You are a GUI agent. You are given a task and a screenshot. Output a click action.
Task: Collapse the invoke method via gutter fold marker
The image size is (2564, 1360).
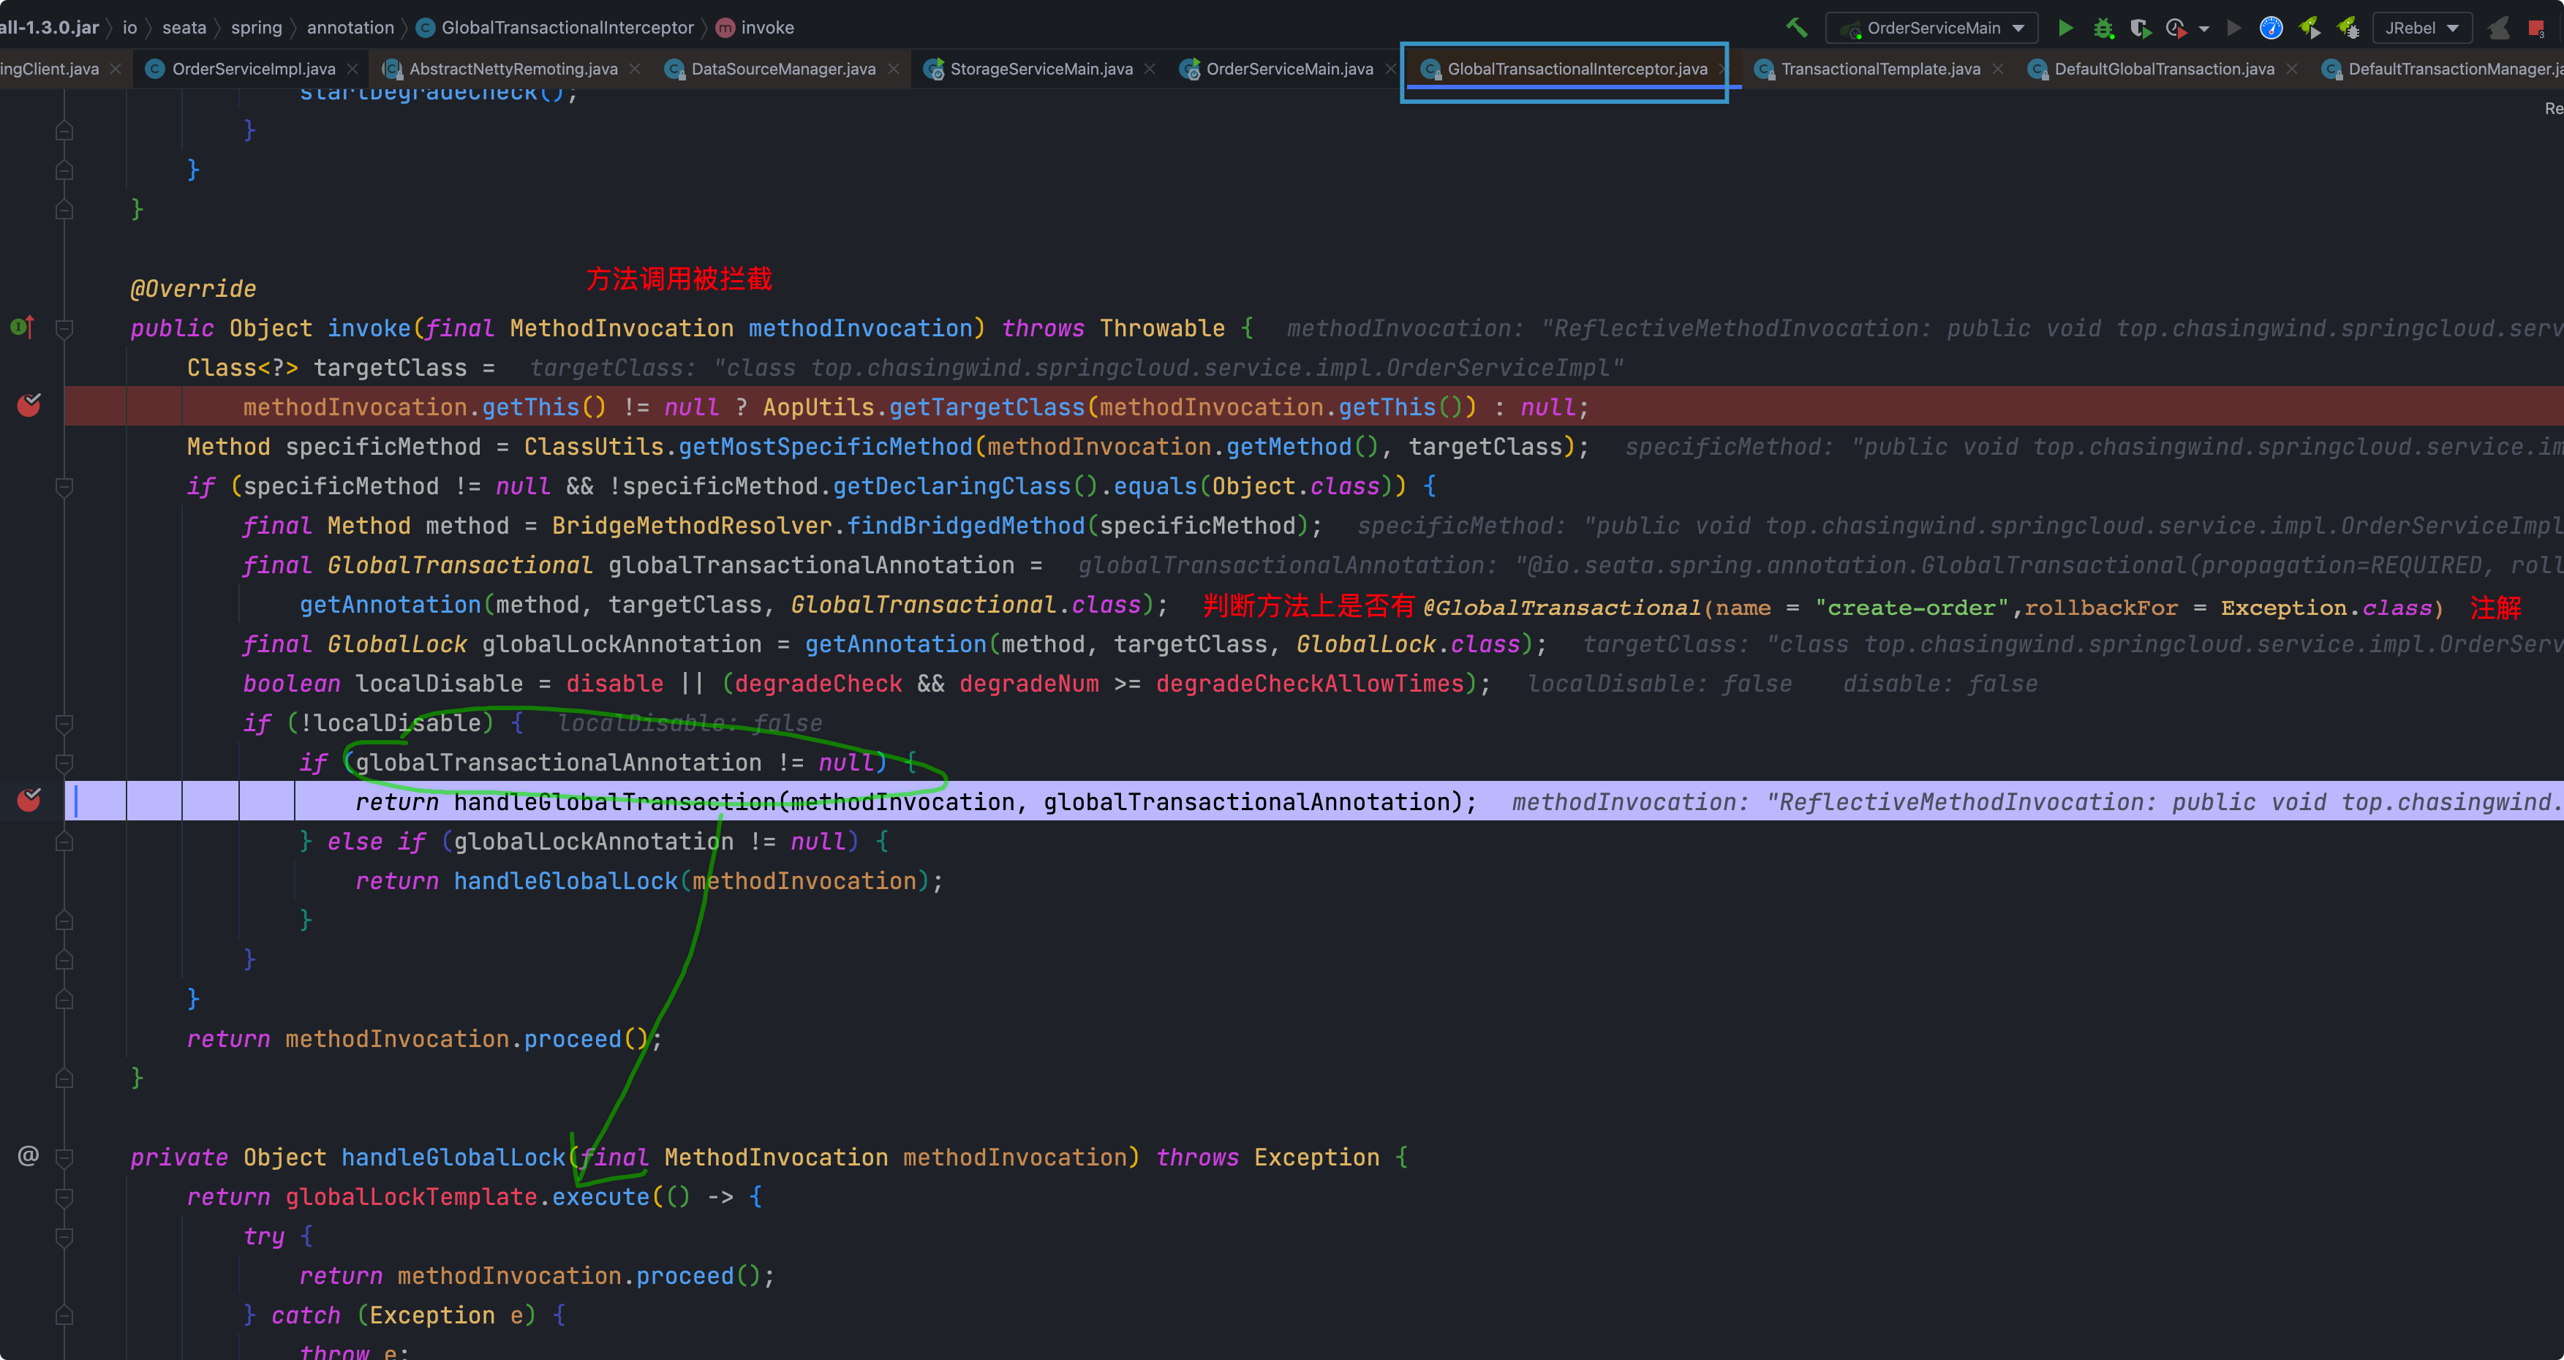point(64,328)
